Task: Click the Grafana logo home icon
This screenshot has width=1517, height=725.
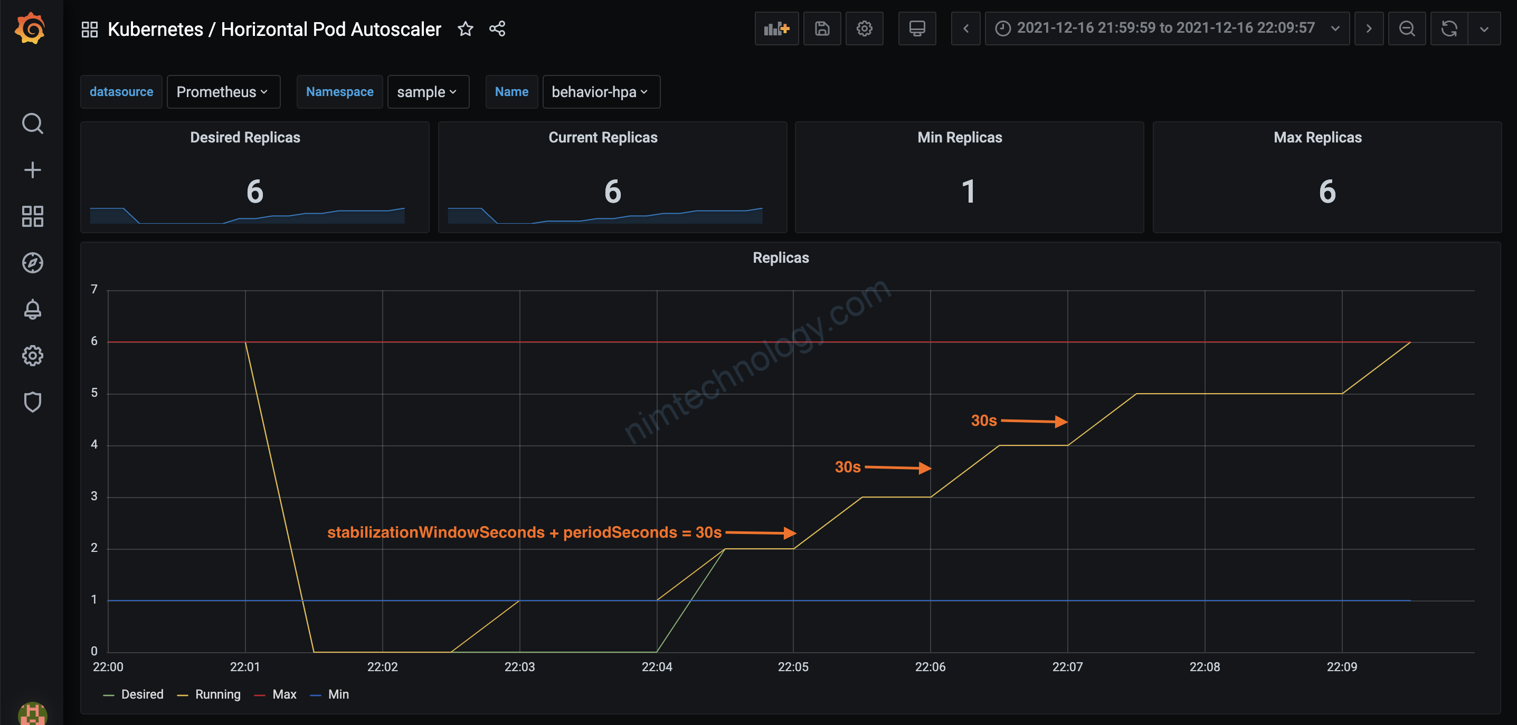Action: [x=31, y=28]
